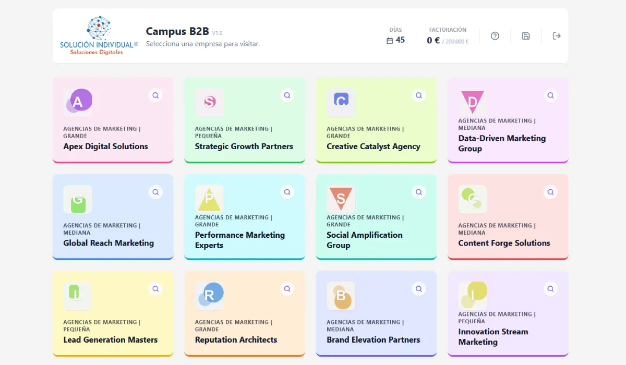Click the logout exit icon

[x=557, y=36]
